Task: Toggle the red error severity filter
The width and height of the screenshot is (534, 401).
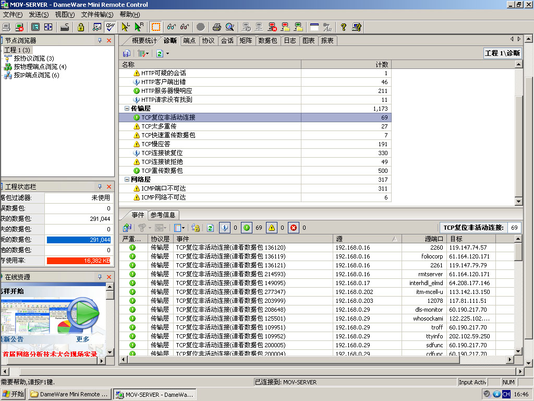Action: (293, 228)
